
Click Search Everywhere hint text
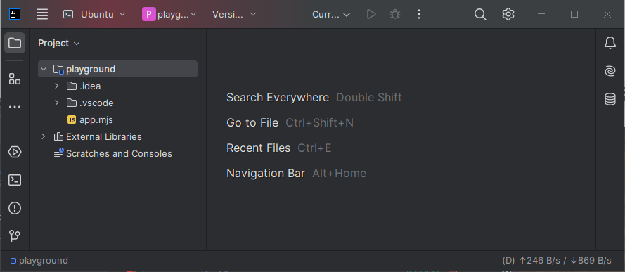pyautogui.click(x=278, y=97)
